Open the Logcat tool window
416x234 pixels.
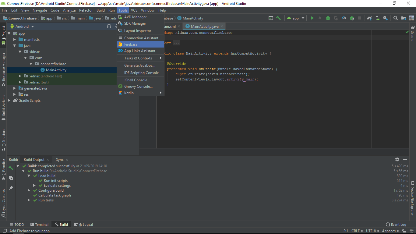(x=84, y=225)
